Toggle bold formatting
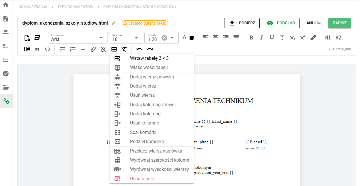360x186 pixels. (x=251, y=38)
